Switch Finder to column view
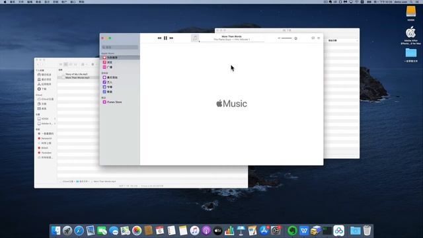The image size is (423, 238). pos(71,65)
